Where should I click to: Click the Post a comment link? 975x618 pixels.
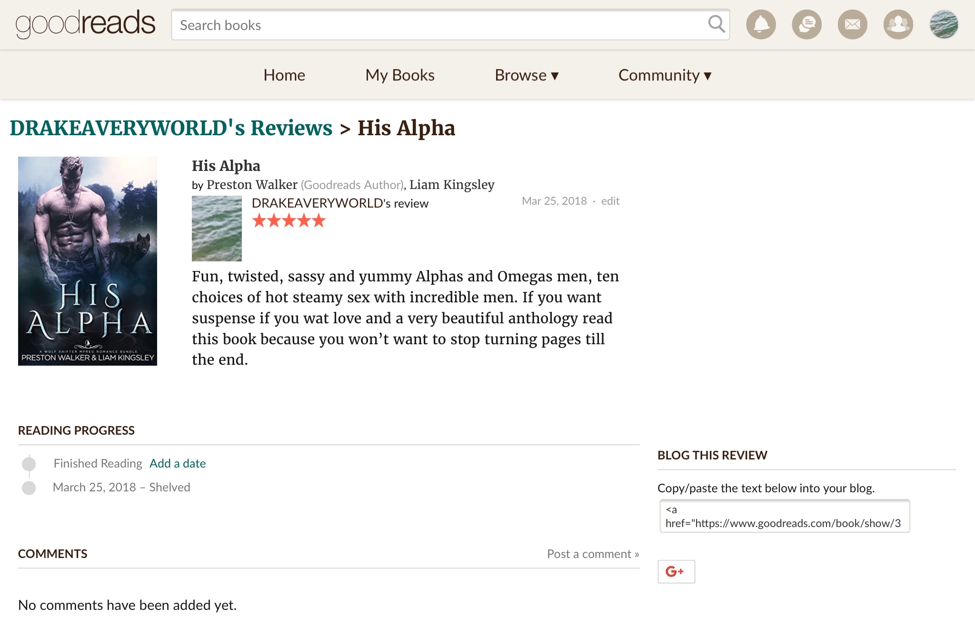[593, 554]
